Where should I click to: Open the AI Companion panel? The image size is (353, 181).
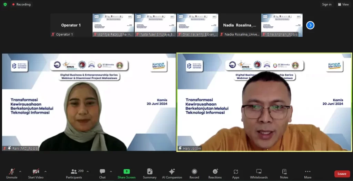[172, 173]
